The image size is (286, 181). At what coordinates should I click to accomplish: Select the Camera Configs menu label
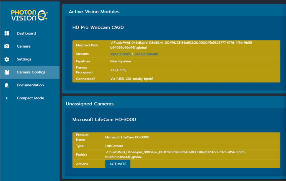[31, 72]
